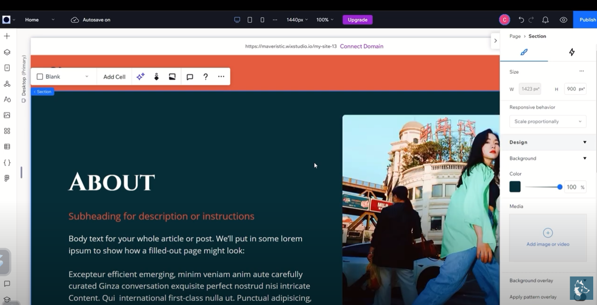597x305 pixels.
Task: Open the Home page dropdown
Action: click(x=40, y=20)
